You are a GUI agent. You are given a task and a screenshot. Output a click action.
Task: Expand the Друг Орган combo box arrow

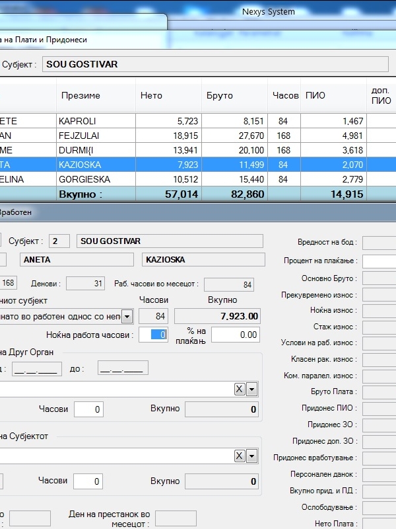[x=251, y=389]
